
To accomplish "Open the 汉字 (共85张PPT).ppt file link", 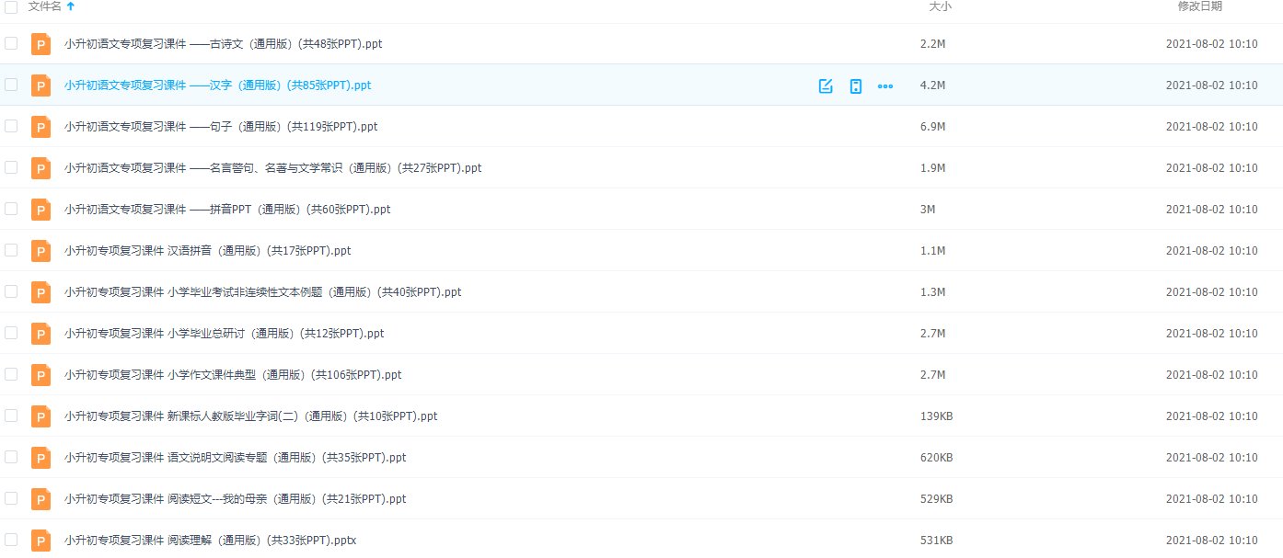I will click(x=217, y=85).
